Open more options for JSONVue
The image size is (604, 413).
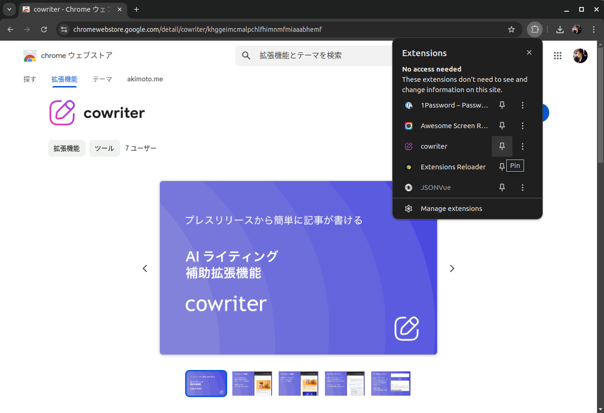point(523,188)
